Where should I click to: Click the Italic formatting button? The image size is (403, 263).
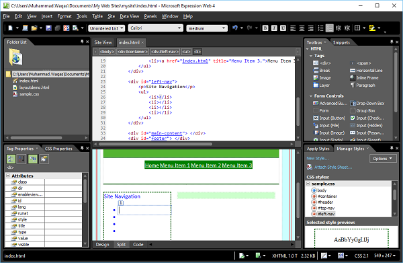click(274, 28)
